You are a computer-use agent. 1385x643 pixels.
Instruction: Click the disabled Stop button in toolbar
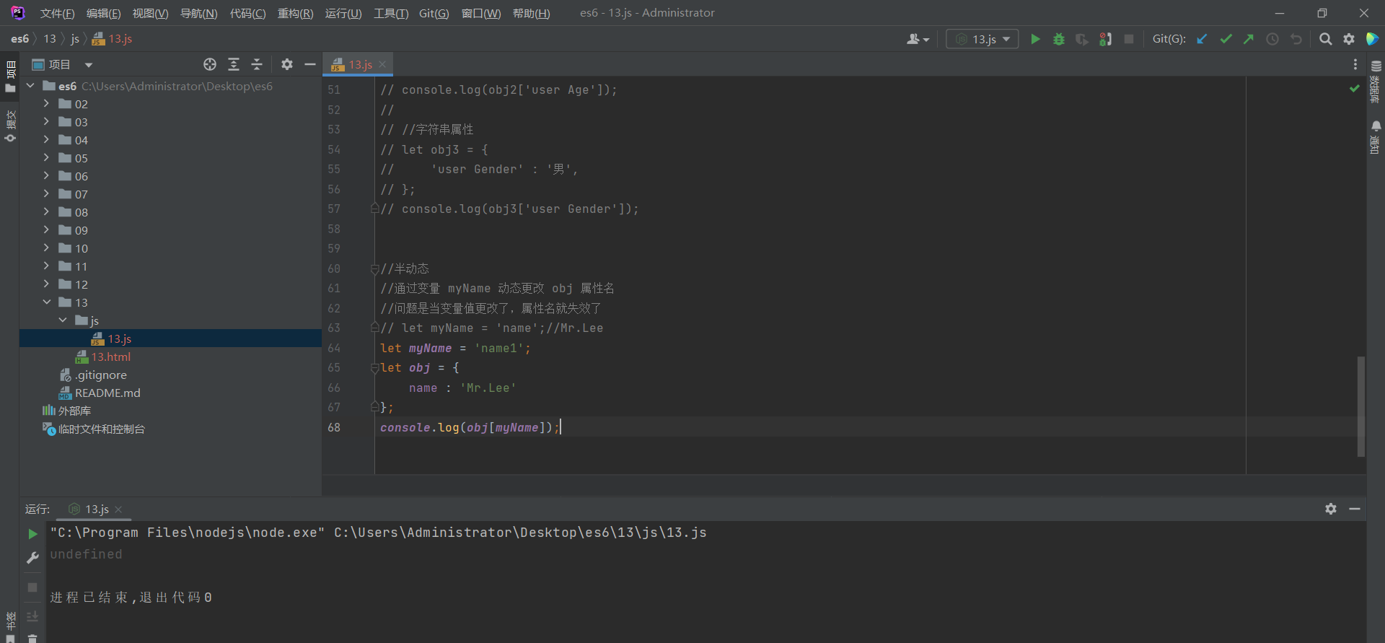click(1129, 39)
